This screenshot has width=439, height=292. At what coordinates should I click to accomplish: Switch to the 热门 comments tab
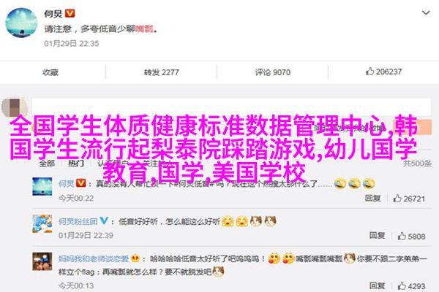[76, 164]
